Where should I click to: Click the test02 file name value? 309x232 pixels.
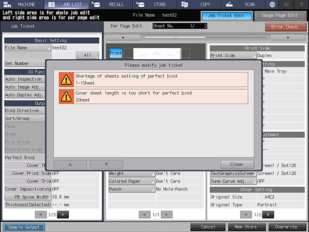(x=59, y=48)
